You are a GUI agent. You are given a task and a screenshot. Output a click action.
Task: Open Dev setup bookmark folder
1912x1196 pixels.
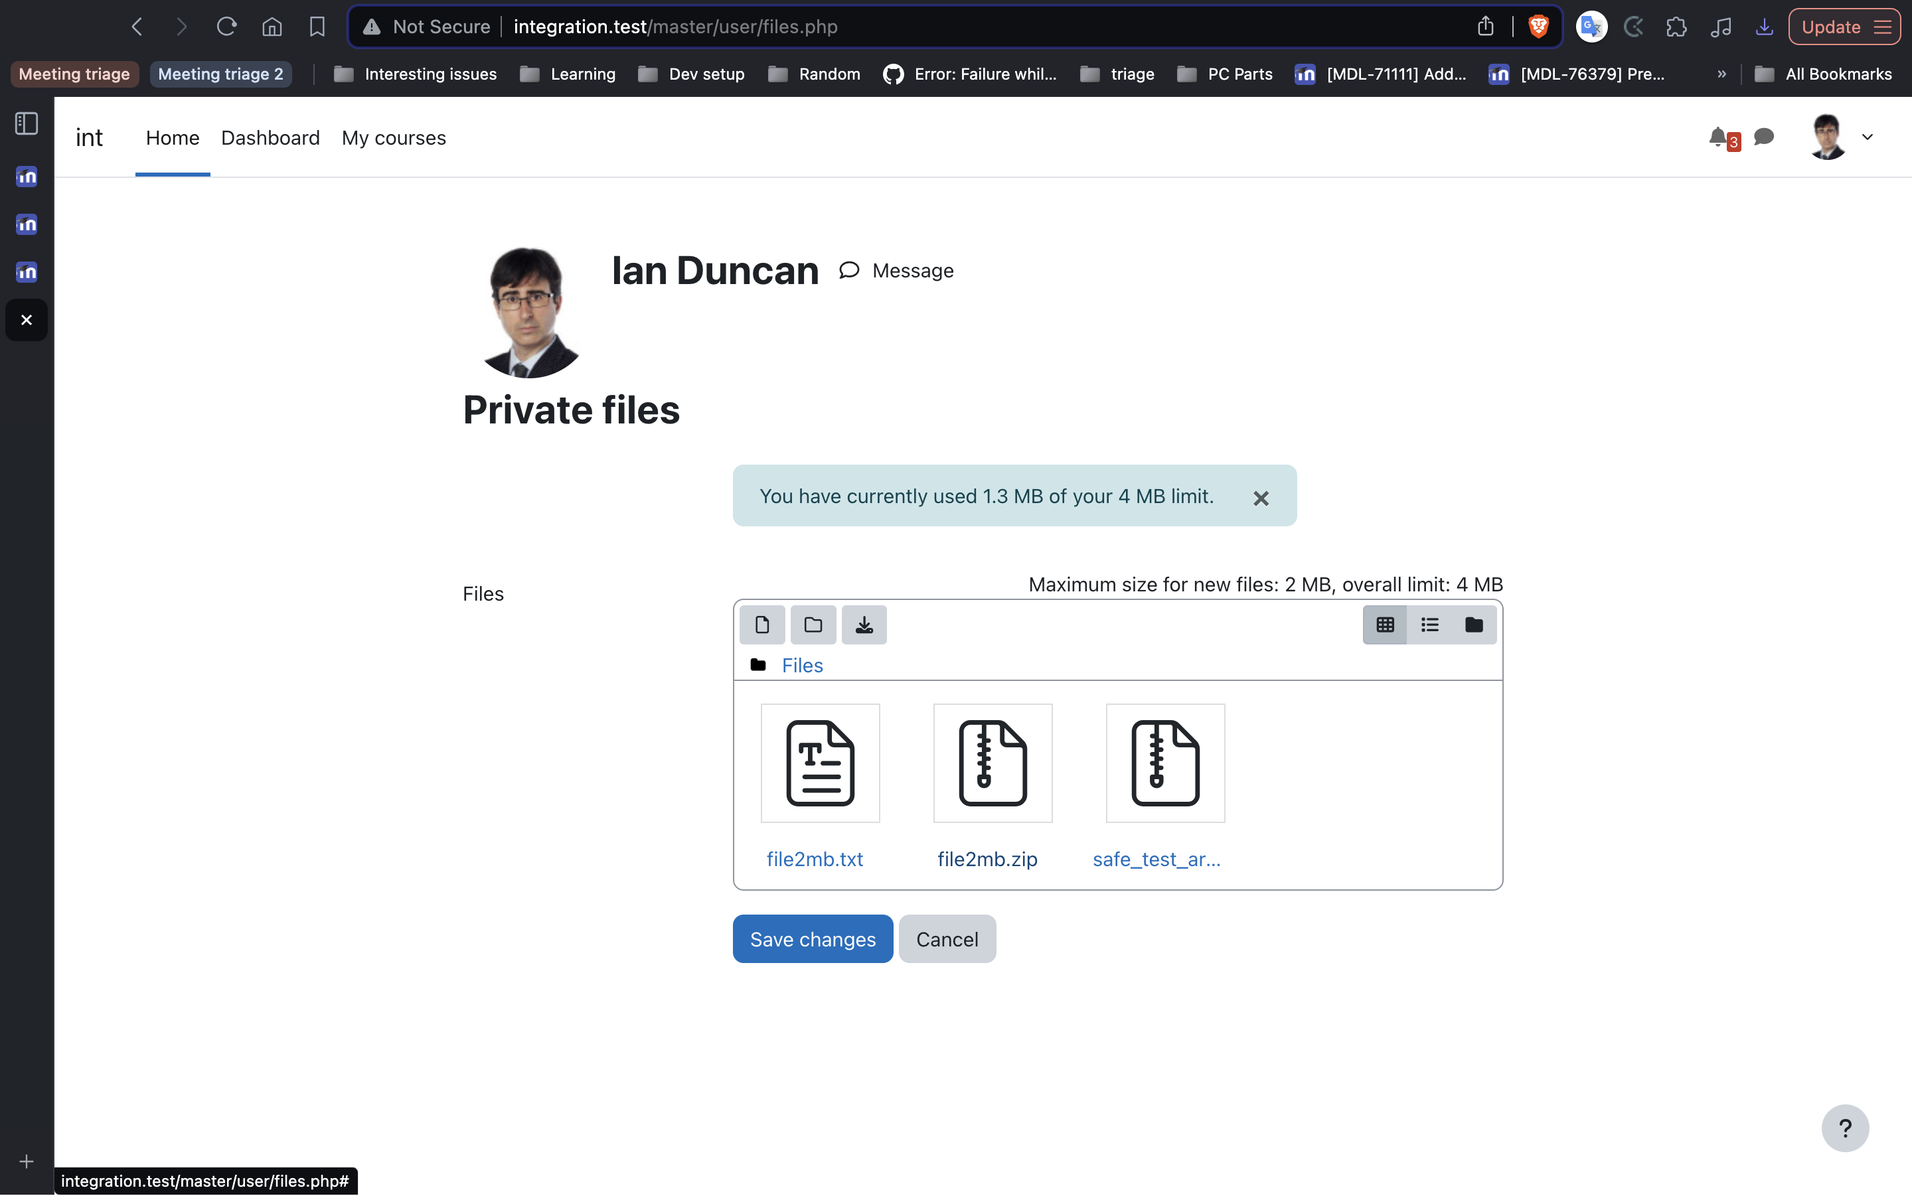(x=691, y=74)
